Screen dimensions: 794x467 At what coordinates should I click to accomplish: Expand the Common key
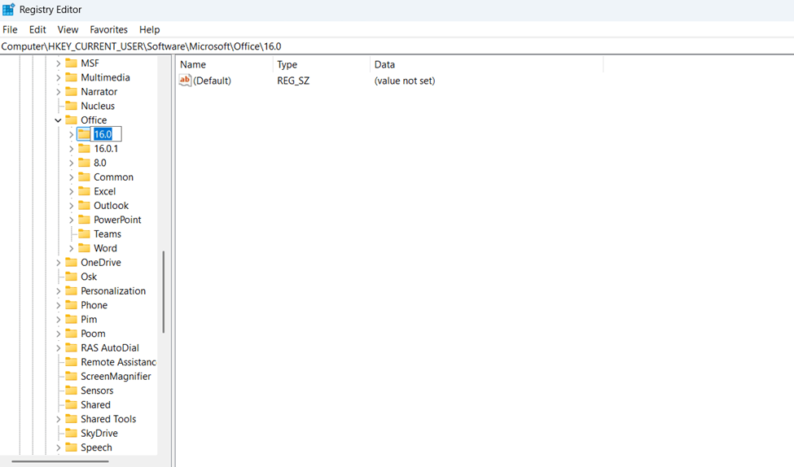pos(71,177)
